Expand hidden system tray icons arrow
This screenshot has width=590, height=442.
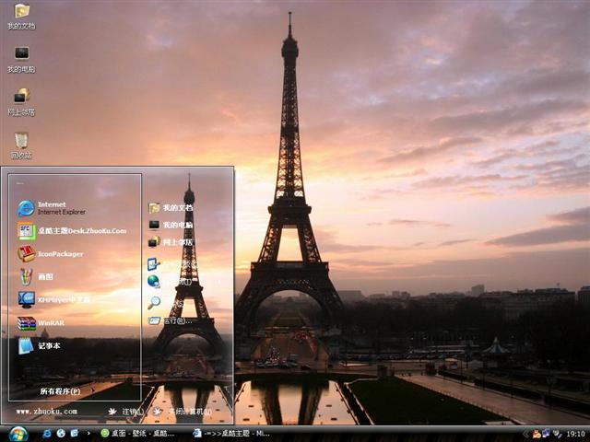click(525, 433)
